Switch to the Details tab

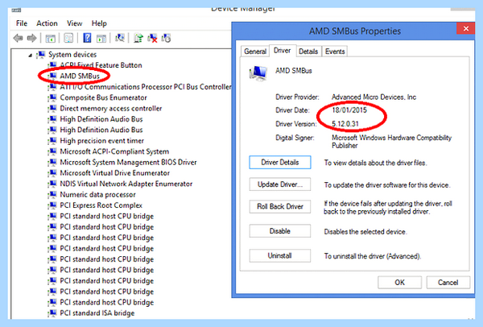(308, 52)
